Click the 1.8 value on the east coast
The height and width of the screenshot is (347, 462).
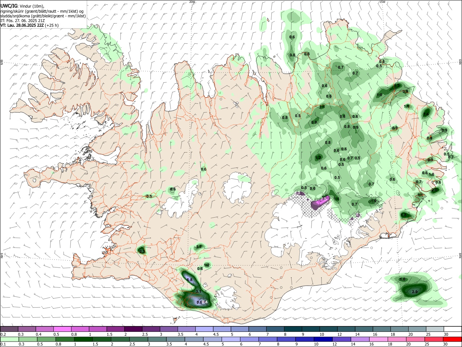(404, 215)
